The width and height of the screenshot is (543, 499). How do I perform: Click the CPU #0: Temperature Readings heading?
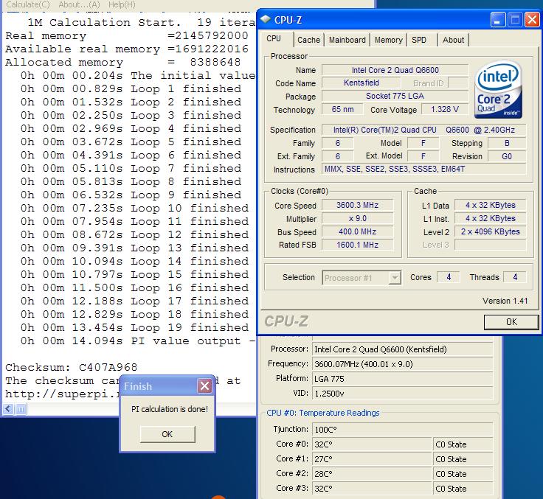[322, 413]
